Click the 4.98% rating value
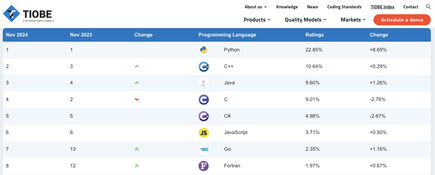Screen dimensions: 435x175 [313, 116]
